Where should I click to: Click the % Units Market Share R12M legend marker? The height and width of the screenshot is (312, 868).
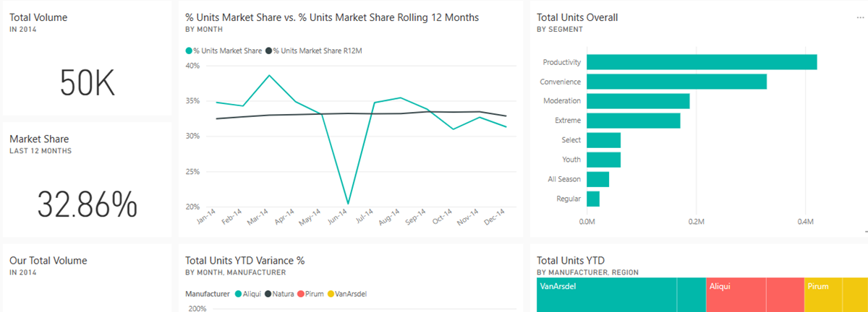(x=269, y=51)
